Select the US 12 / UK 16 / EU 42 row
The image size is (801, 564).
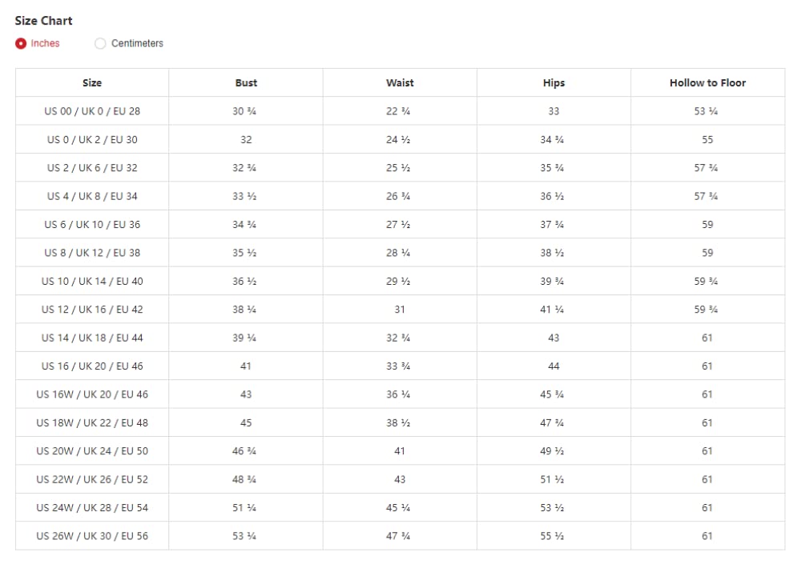coord(92,310)
